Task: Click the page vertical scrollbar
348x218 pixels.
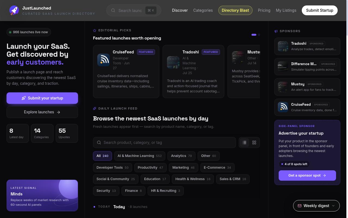Action: coord(347,18)
